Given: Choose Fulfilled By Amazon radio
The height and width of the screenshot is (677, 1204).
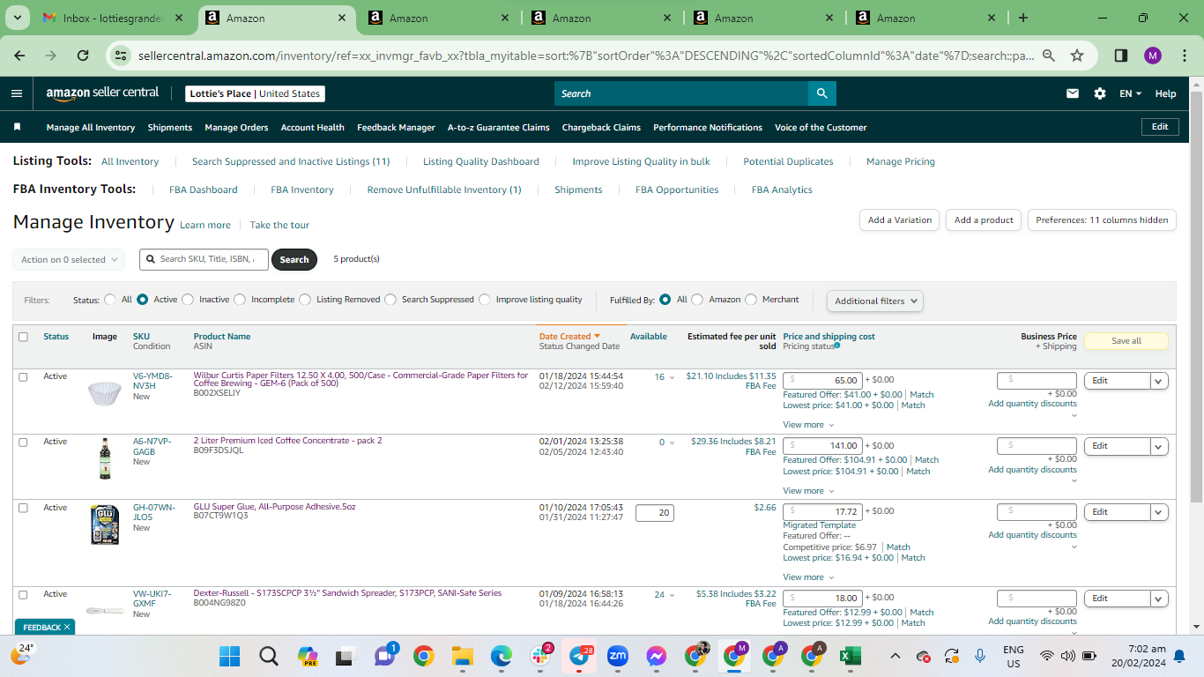Looking at the screenshot, I should point(697,300).
